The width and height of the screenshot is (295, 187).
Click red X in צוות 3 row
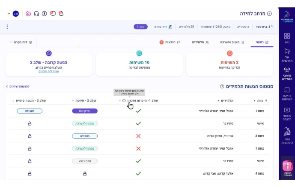(x=138, y=136)
